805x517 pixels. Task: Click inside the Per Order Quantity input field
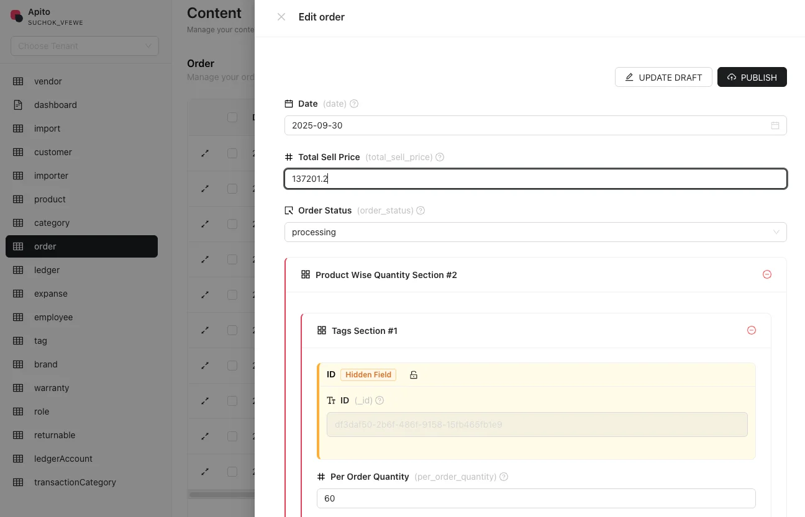535,498
